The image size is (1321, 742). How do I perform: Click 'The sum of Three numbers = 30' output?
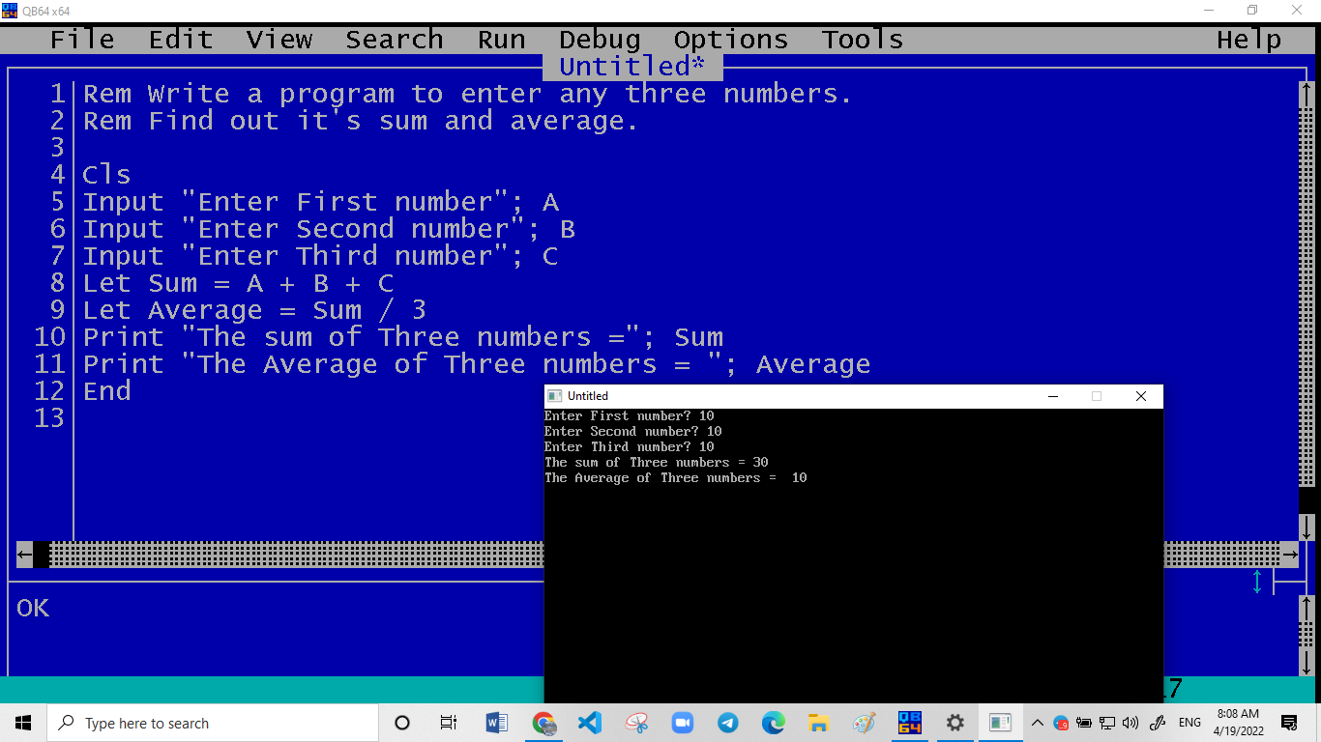click(657, 463)
